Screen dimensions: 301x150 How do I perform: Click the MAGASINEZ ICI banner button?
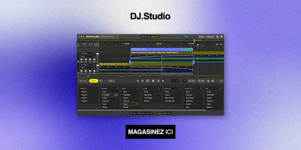tap(150, 132)
